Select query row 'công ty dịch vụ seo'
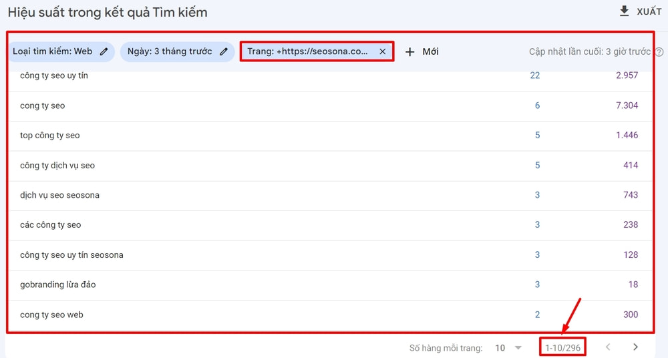This screenshot has height=358, width=668. tap(331, 166)
